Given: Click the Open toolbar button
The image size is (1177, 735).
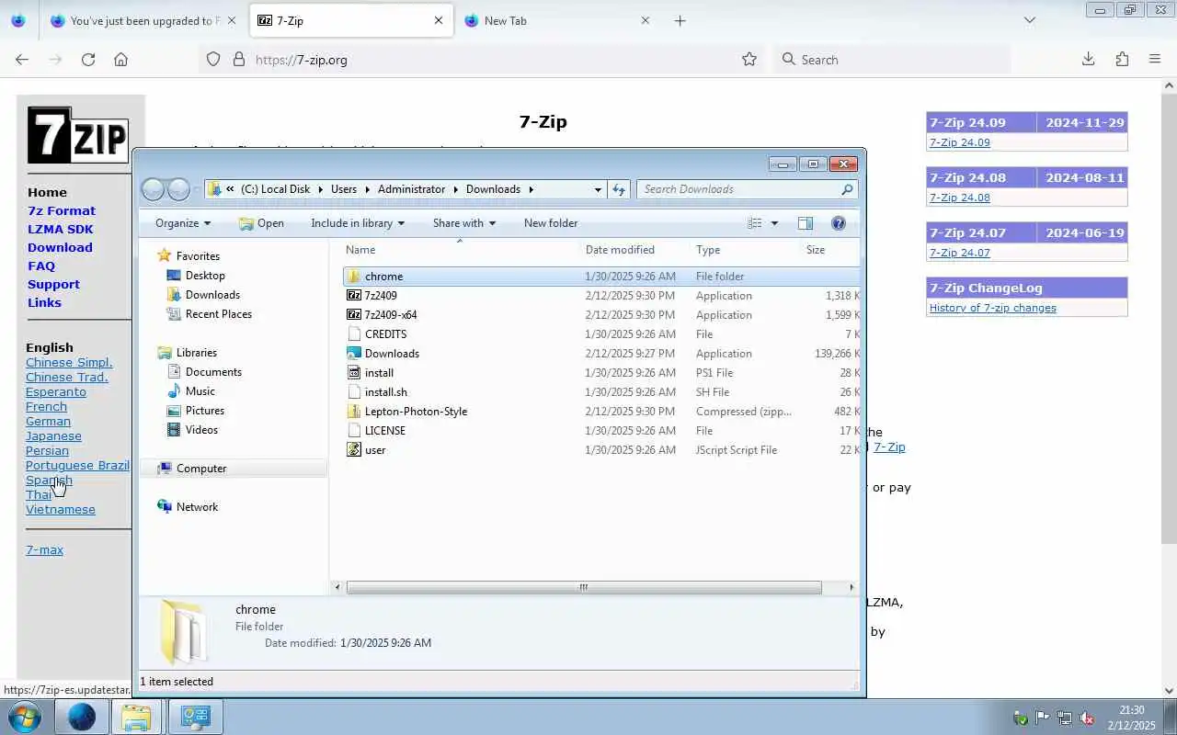Looking at the screenshot, I should click(261, 223).
